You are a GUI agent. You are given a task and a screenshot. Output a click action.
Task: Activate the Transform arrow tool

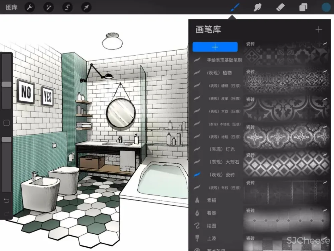[86, 7]
